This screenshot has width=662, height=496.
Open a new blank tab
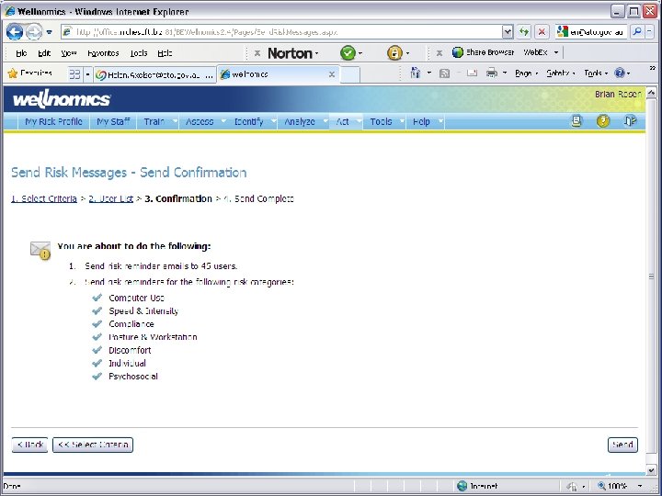(350, 74)
